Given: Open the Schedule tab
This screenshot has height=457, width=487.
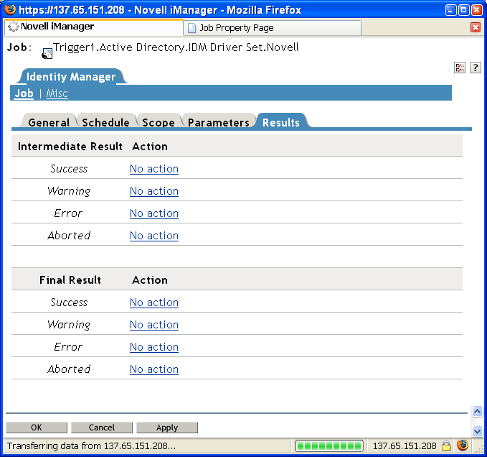Looking at the screenshot, I should tap(105, 122).
